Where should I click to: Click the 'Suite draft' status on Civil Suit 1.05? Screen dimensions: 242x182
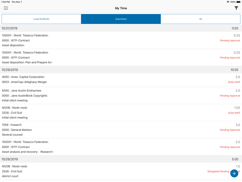point(234,113)
